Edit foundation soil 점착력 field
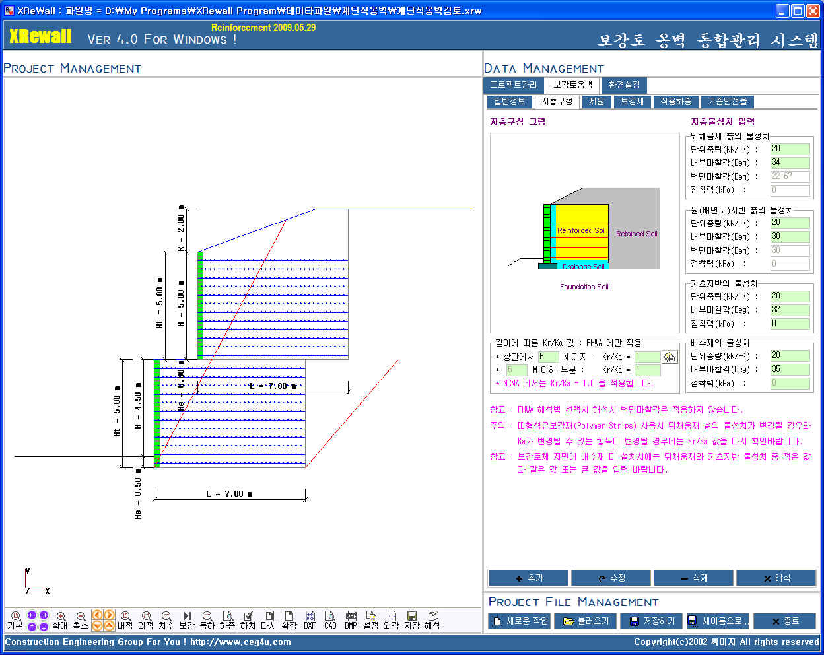The width and height of the screenshot is (824, 655). click(x=790, y=324)
